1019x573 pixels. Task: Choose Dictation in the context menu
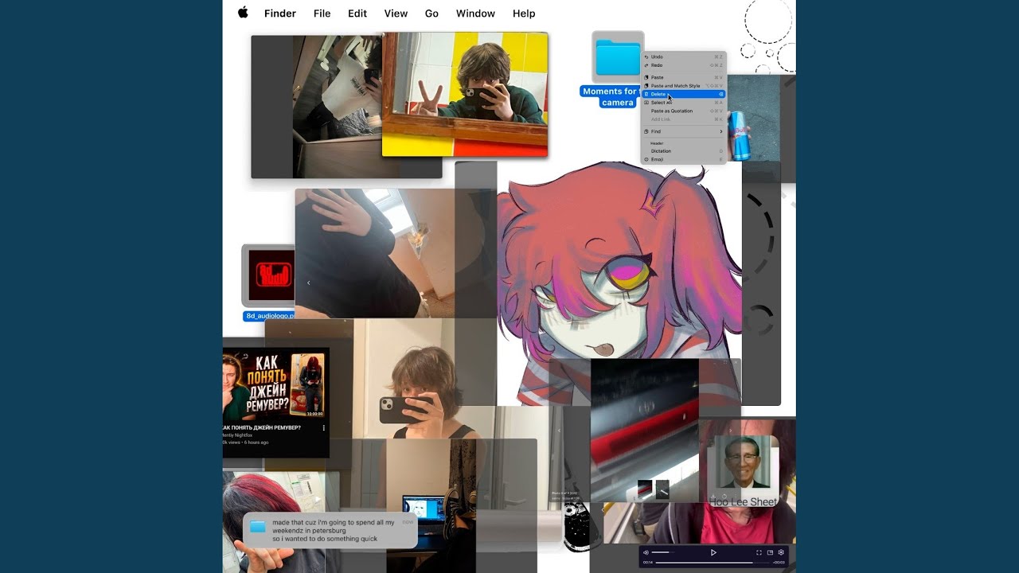click(684, 151)
